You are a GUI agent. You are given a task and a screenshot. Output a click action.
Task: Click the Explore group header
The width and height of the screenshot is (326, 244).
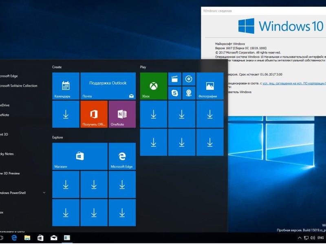57,137
